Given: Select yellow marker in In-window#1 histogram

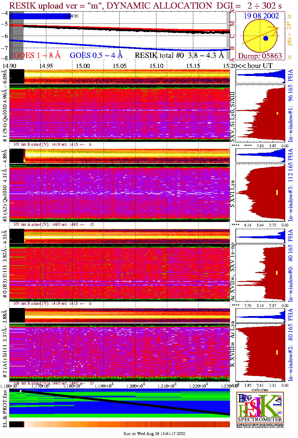Looking at the screenshot, I should tap(278, 113).
